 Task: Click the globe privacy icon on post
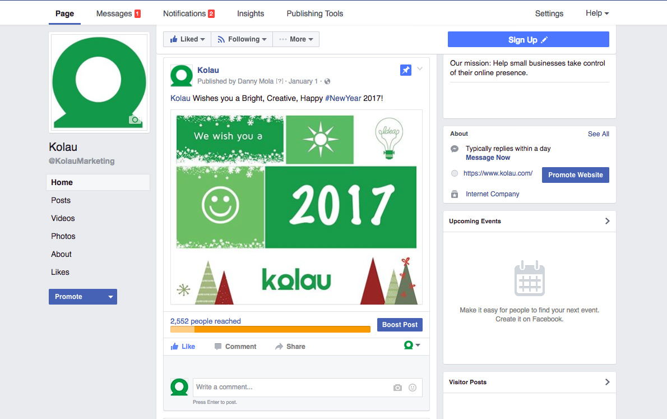point(327,81)
